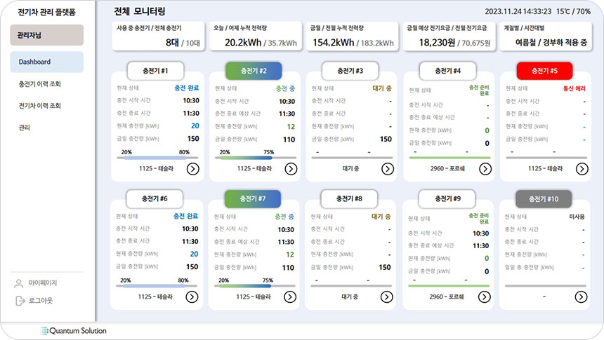This screenshot has height=340, width=604.
Task: Click the 로그아웃 logout icon
Action: point(19,301)
